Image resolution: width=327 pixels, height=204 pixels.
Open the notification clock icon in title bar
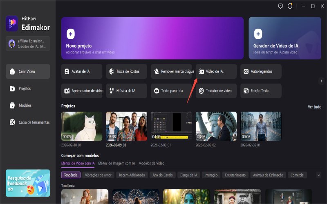tap(290, 6)
